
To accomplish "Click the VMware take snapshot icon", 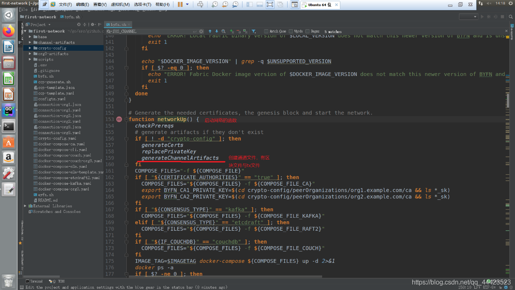I will (x=214, y=4).
